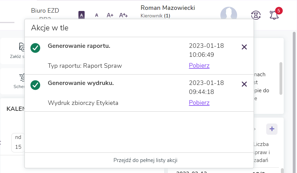Open the notifications bell with 5 badge
Image resolution: width=297 pixels, height=173 pixels.
[x=274, y=15]
